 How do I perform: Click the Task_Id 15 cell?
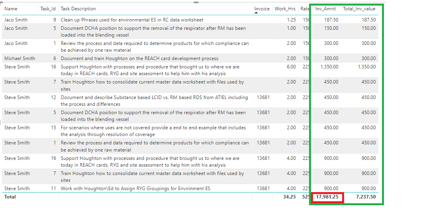tap(53, 128)
